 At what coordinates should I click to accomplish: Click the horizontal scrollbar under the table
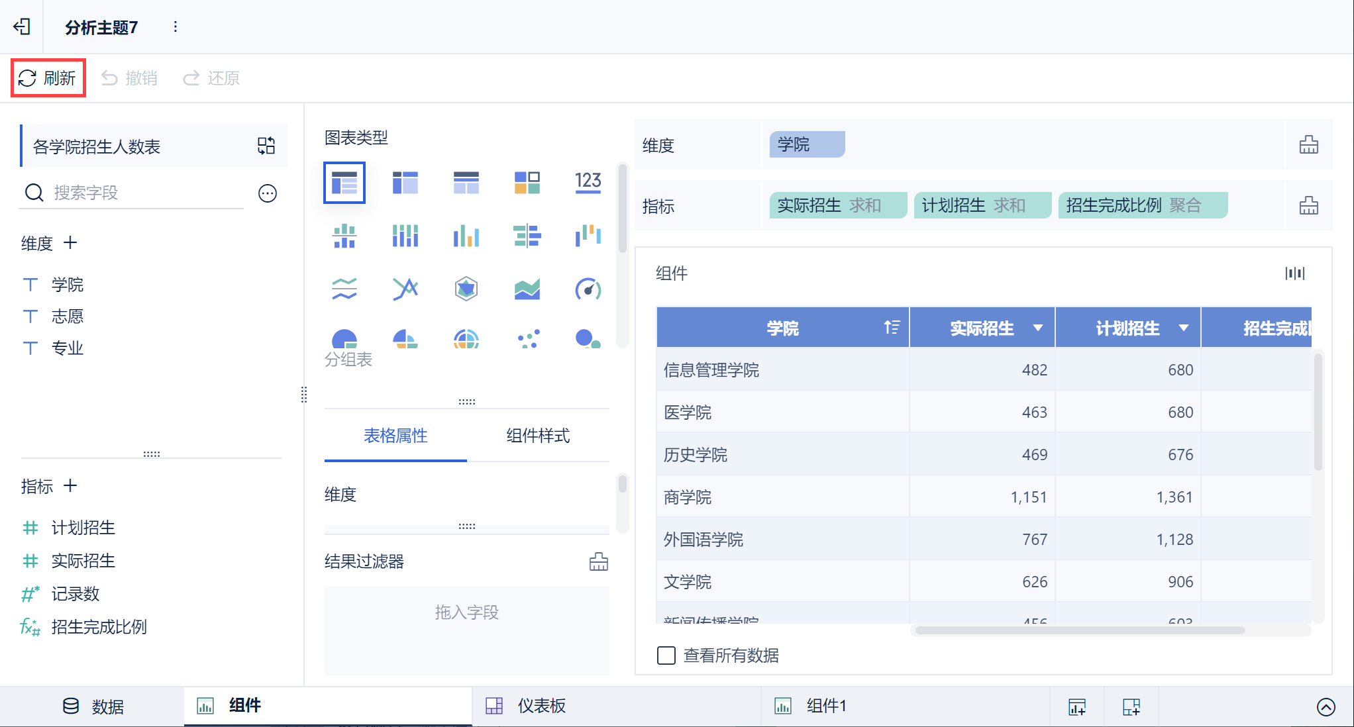coord(1080,630)
